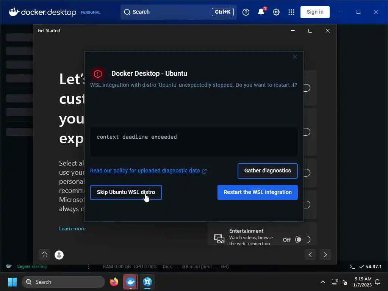The image size is (388, 291).
Task: Open notifications bell icon
Action: 261,12
